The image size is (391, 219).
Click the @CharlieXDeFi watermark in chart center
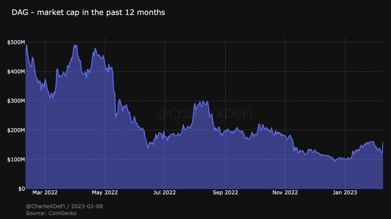click(x=204, y=114)
